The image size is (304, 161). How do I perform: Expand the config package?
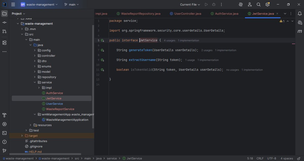tap(35, 50)
